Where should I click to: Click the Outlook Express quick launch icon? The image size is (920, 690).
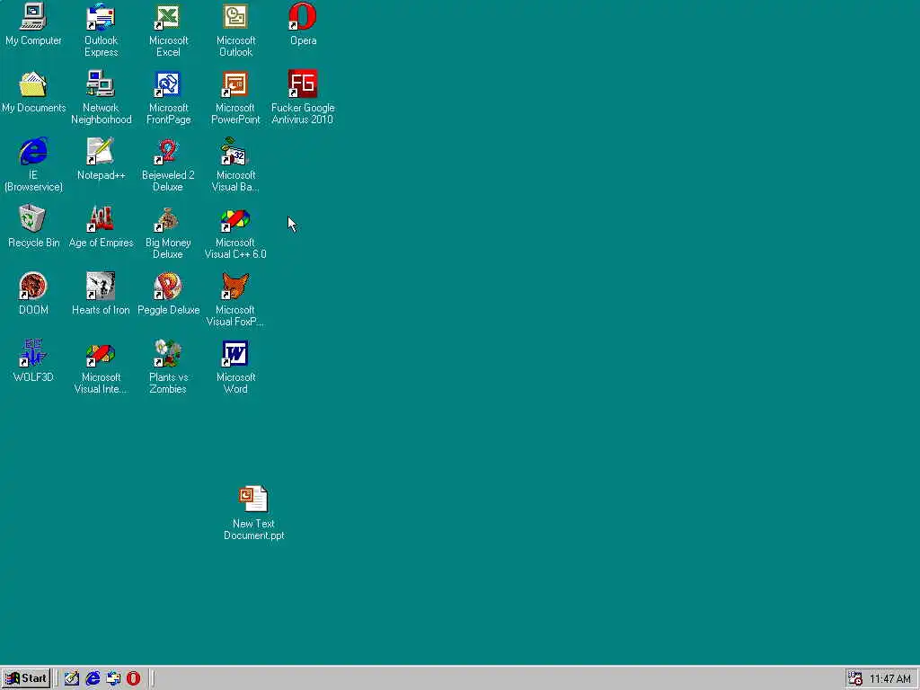coord(113,678)
